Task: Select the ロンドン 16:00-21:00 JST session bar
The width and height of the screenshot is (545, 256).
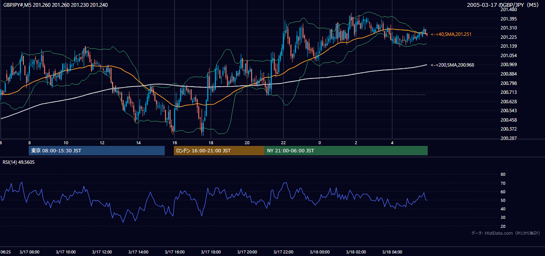Action: coord(219,151)
